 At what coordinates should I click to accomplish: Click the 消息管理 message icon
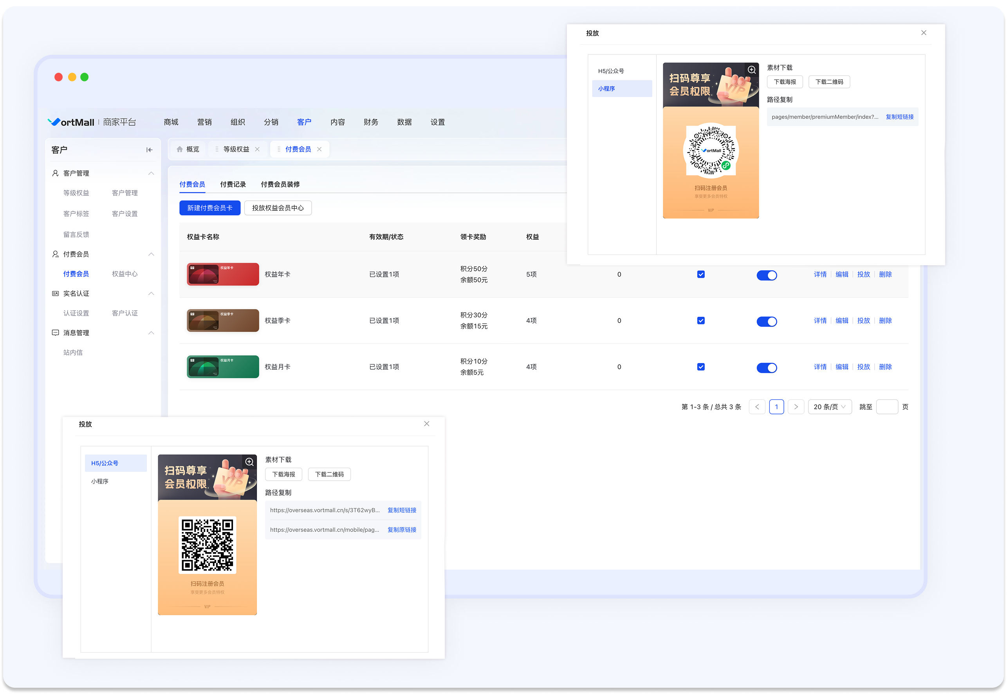click(x=55, y=333)
